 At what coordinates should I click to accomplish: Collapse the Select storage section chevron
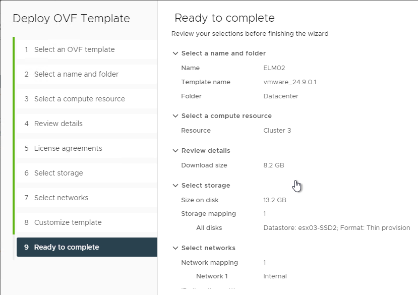coord(175,186)
